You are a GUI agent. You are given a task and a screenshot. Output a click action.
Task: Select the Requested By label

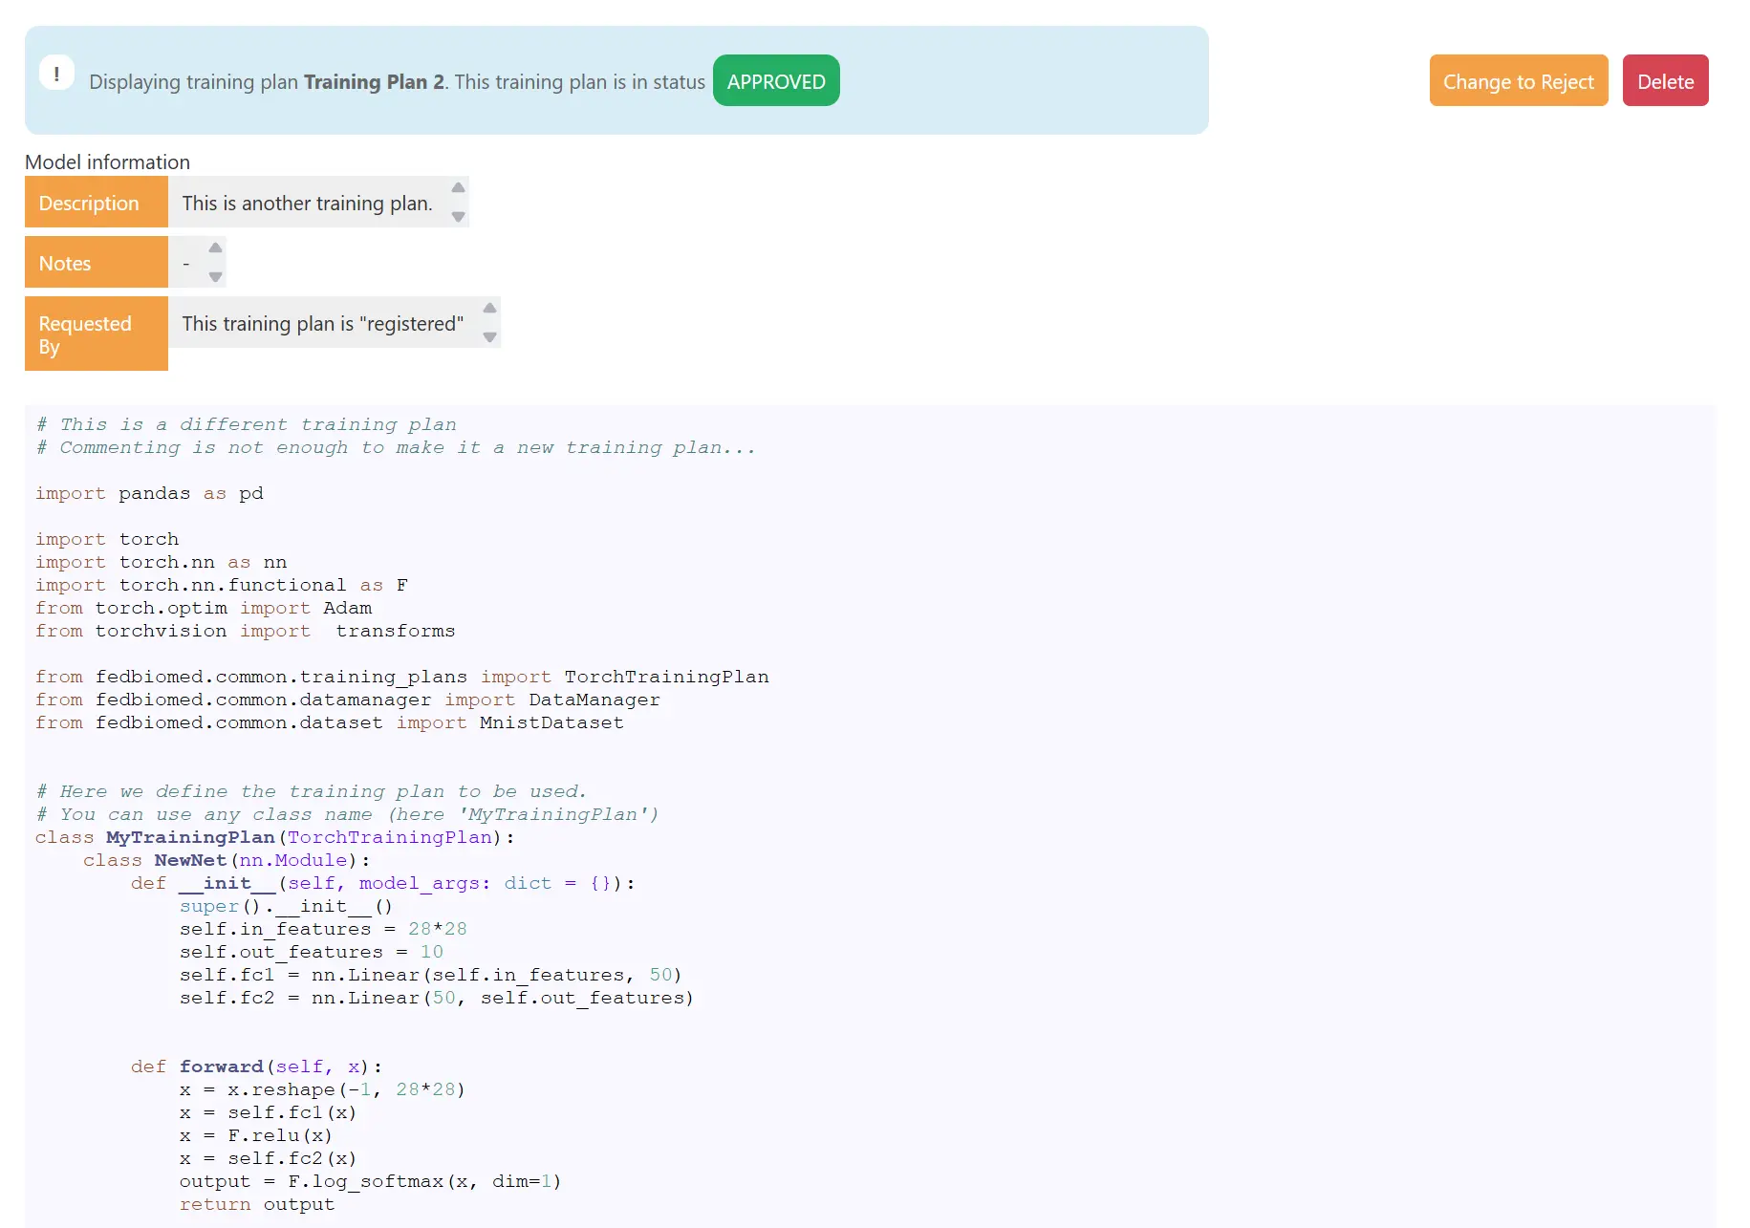96,334
